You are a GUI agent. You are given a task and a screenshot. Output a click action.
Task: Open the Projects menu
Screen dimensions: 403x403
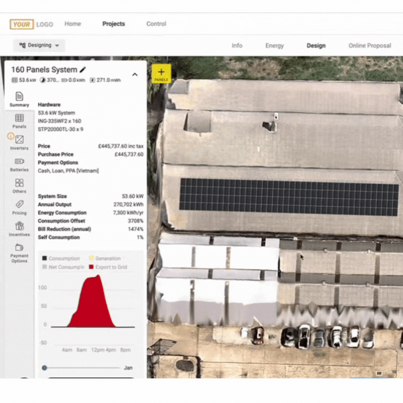tap(113, 24)
